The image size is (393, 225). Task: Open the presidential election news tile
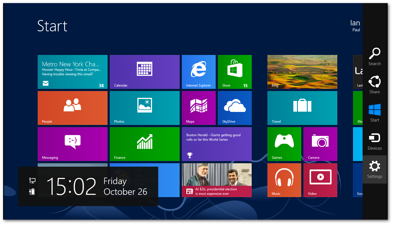tap(217, 180)
